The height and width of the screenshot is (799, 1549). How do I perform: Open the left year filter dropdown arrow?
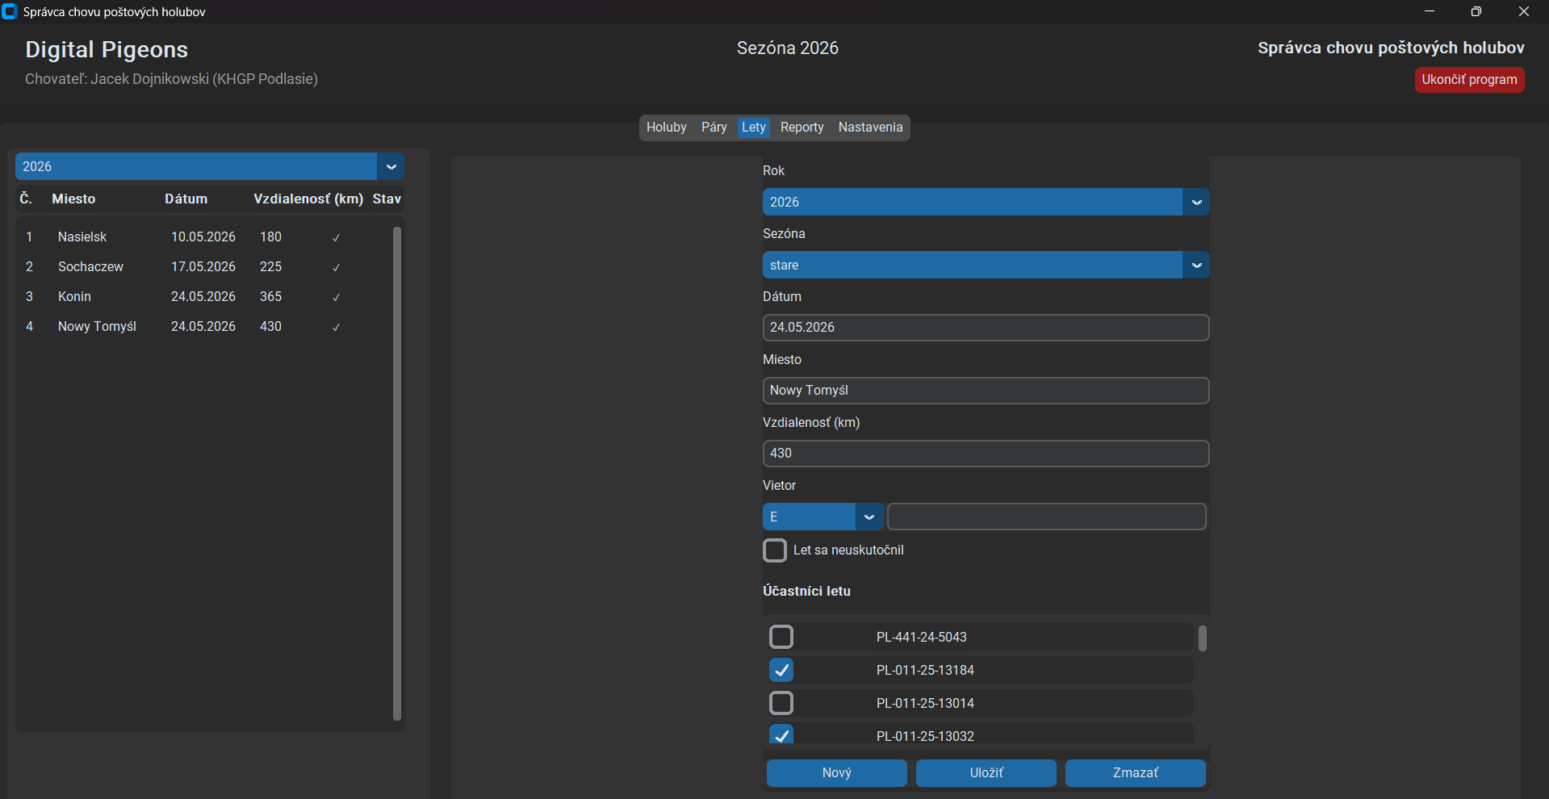tap(391, 166)
